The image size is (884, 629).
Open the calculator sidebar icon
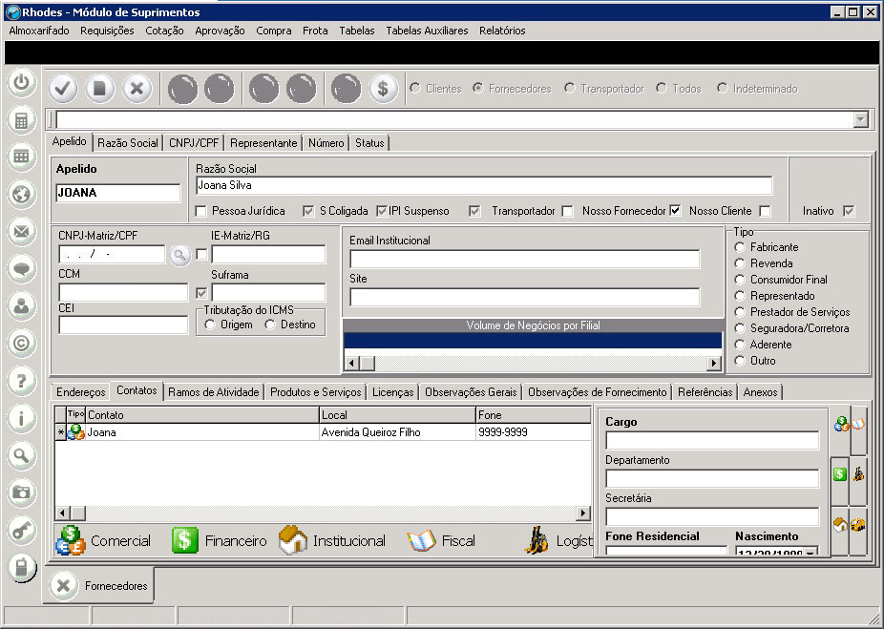pyautogui.click(x=21, y=120)
